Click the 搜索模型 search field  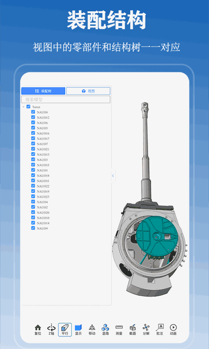click(66, 99)
